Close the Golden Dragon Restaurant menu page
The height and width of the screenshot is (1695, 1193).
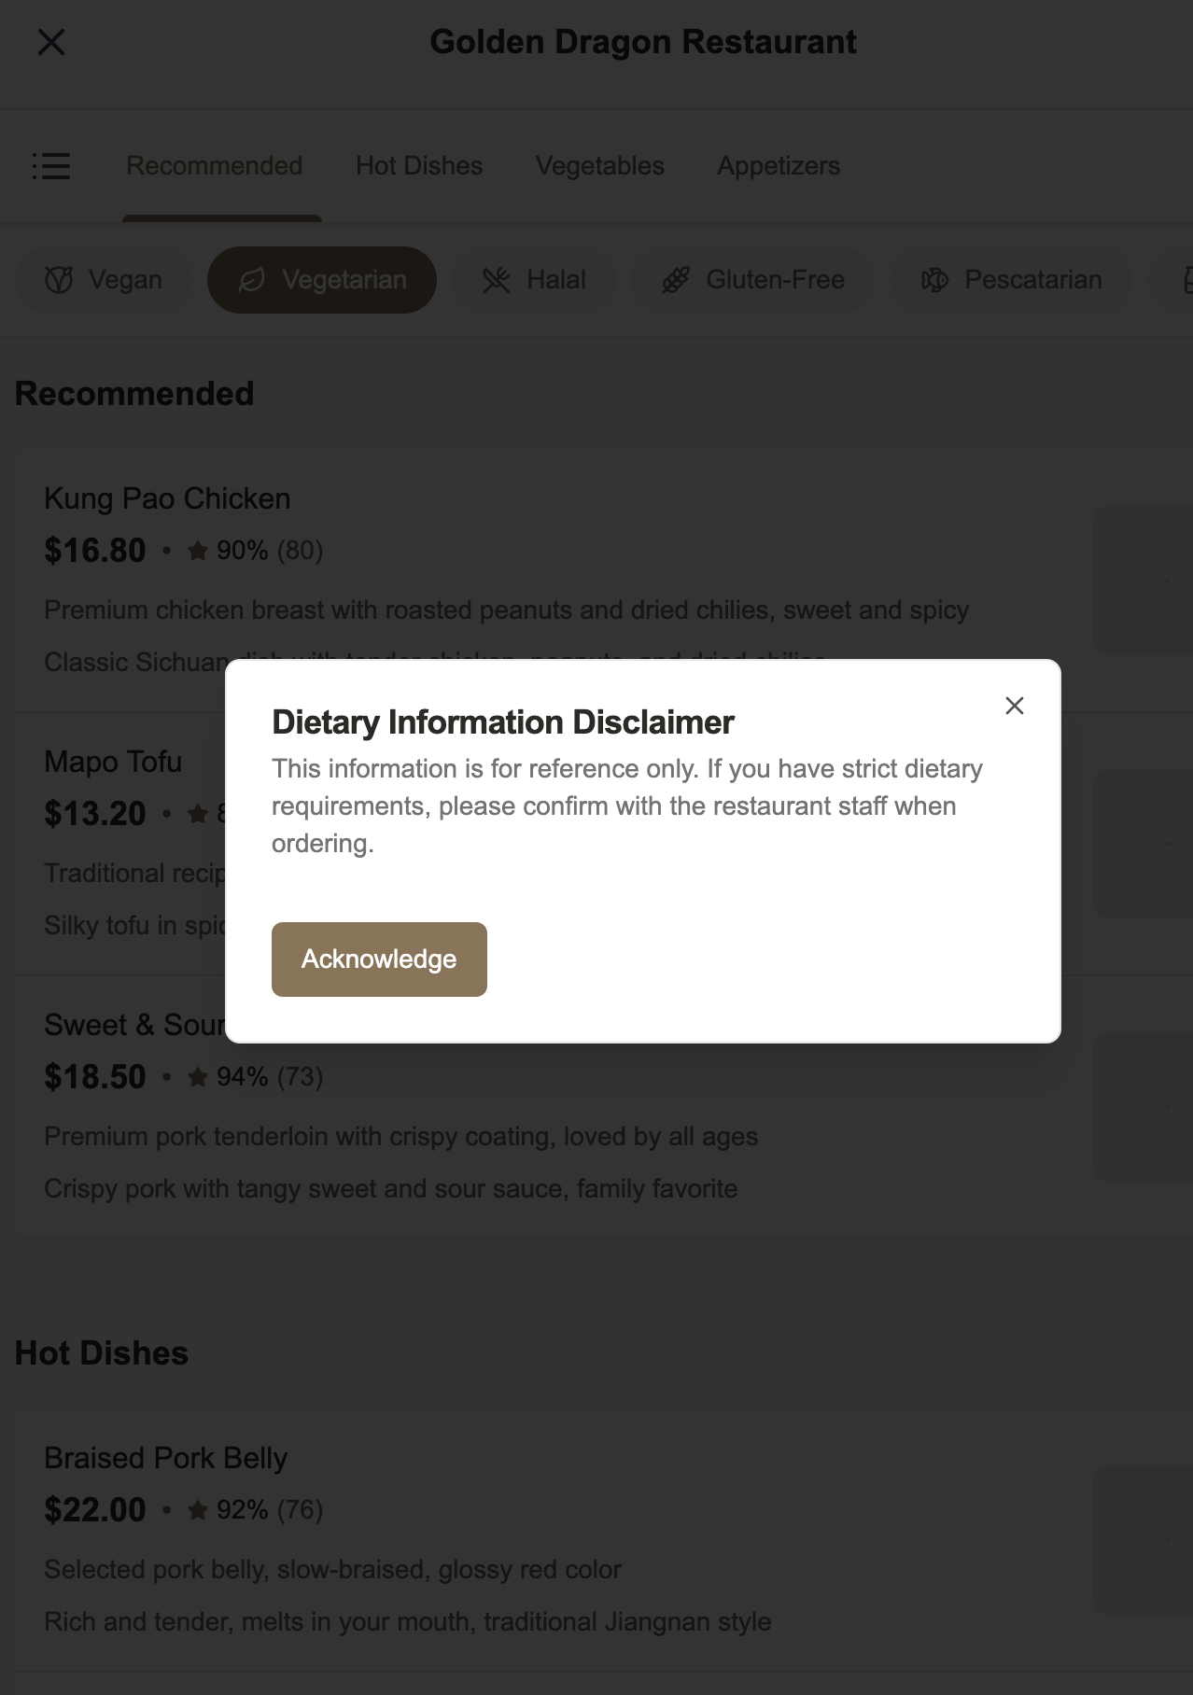(x=51, y=42)
